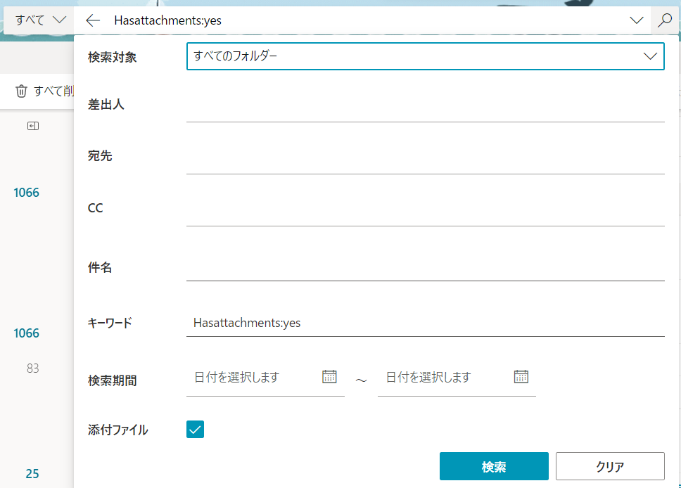Collapse advanced search with top chevron
This screenshot has width=681, height=488.
(636, 20)
